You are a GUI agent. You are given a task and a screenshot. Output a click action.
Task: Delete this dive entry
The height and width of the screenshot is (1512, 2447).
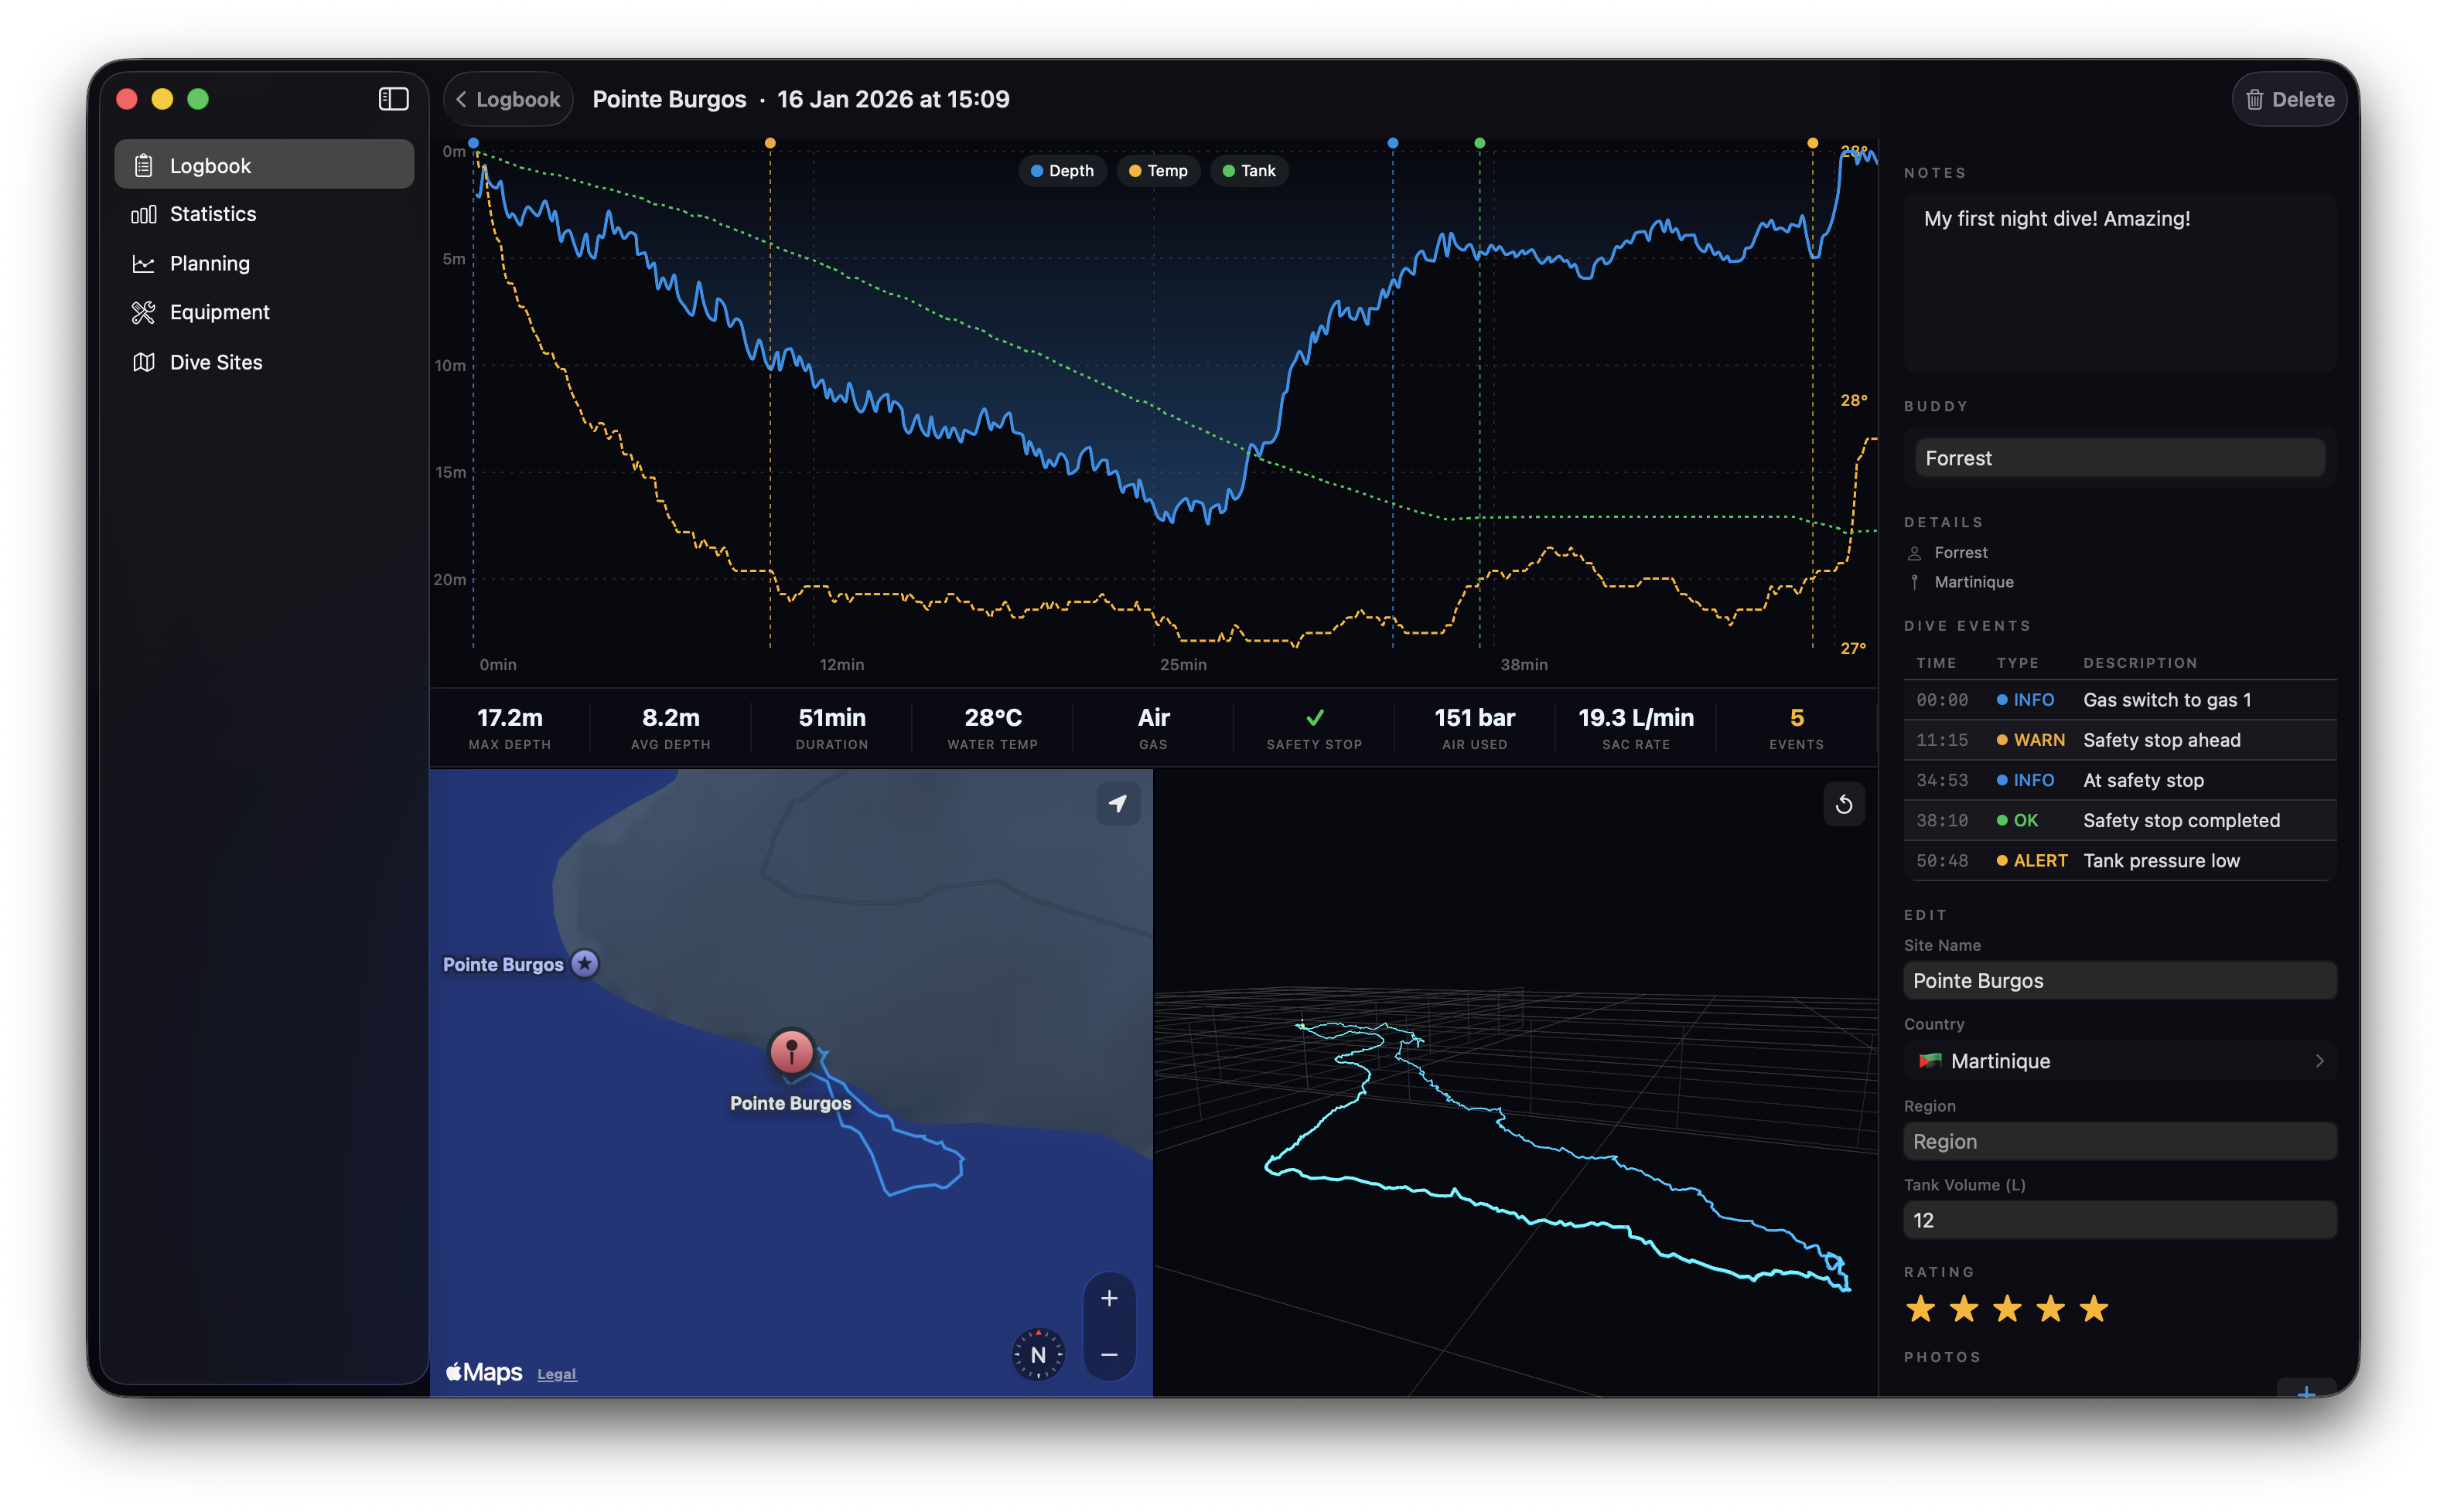pyautogui.click(x=2289, y=98)
